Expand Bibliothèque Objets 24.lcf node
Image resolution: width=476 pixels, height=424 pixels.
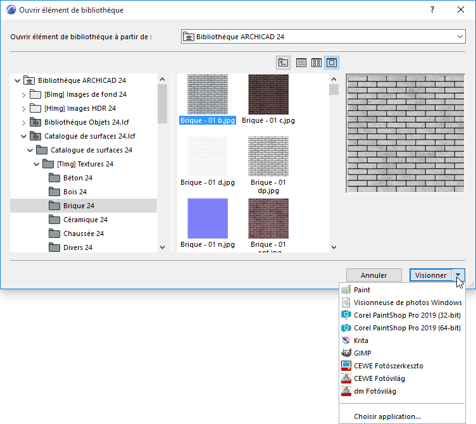[x=23, y=123]
